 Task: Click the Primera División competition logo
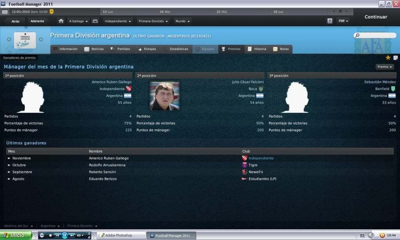tap(25, 40)
